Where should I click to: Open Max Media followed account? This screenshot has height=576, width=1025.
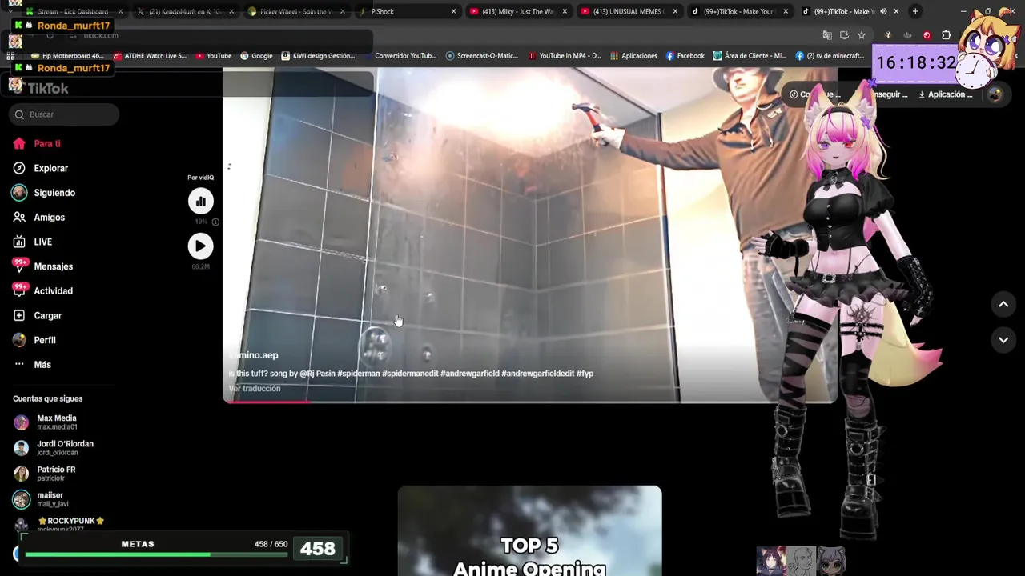pyautogui.click(x=56, y=422)
